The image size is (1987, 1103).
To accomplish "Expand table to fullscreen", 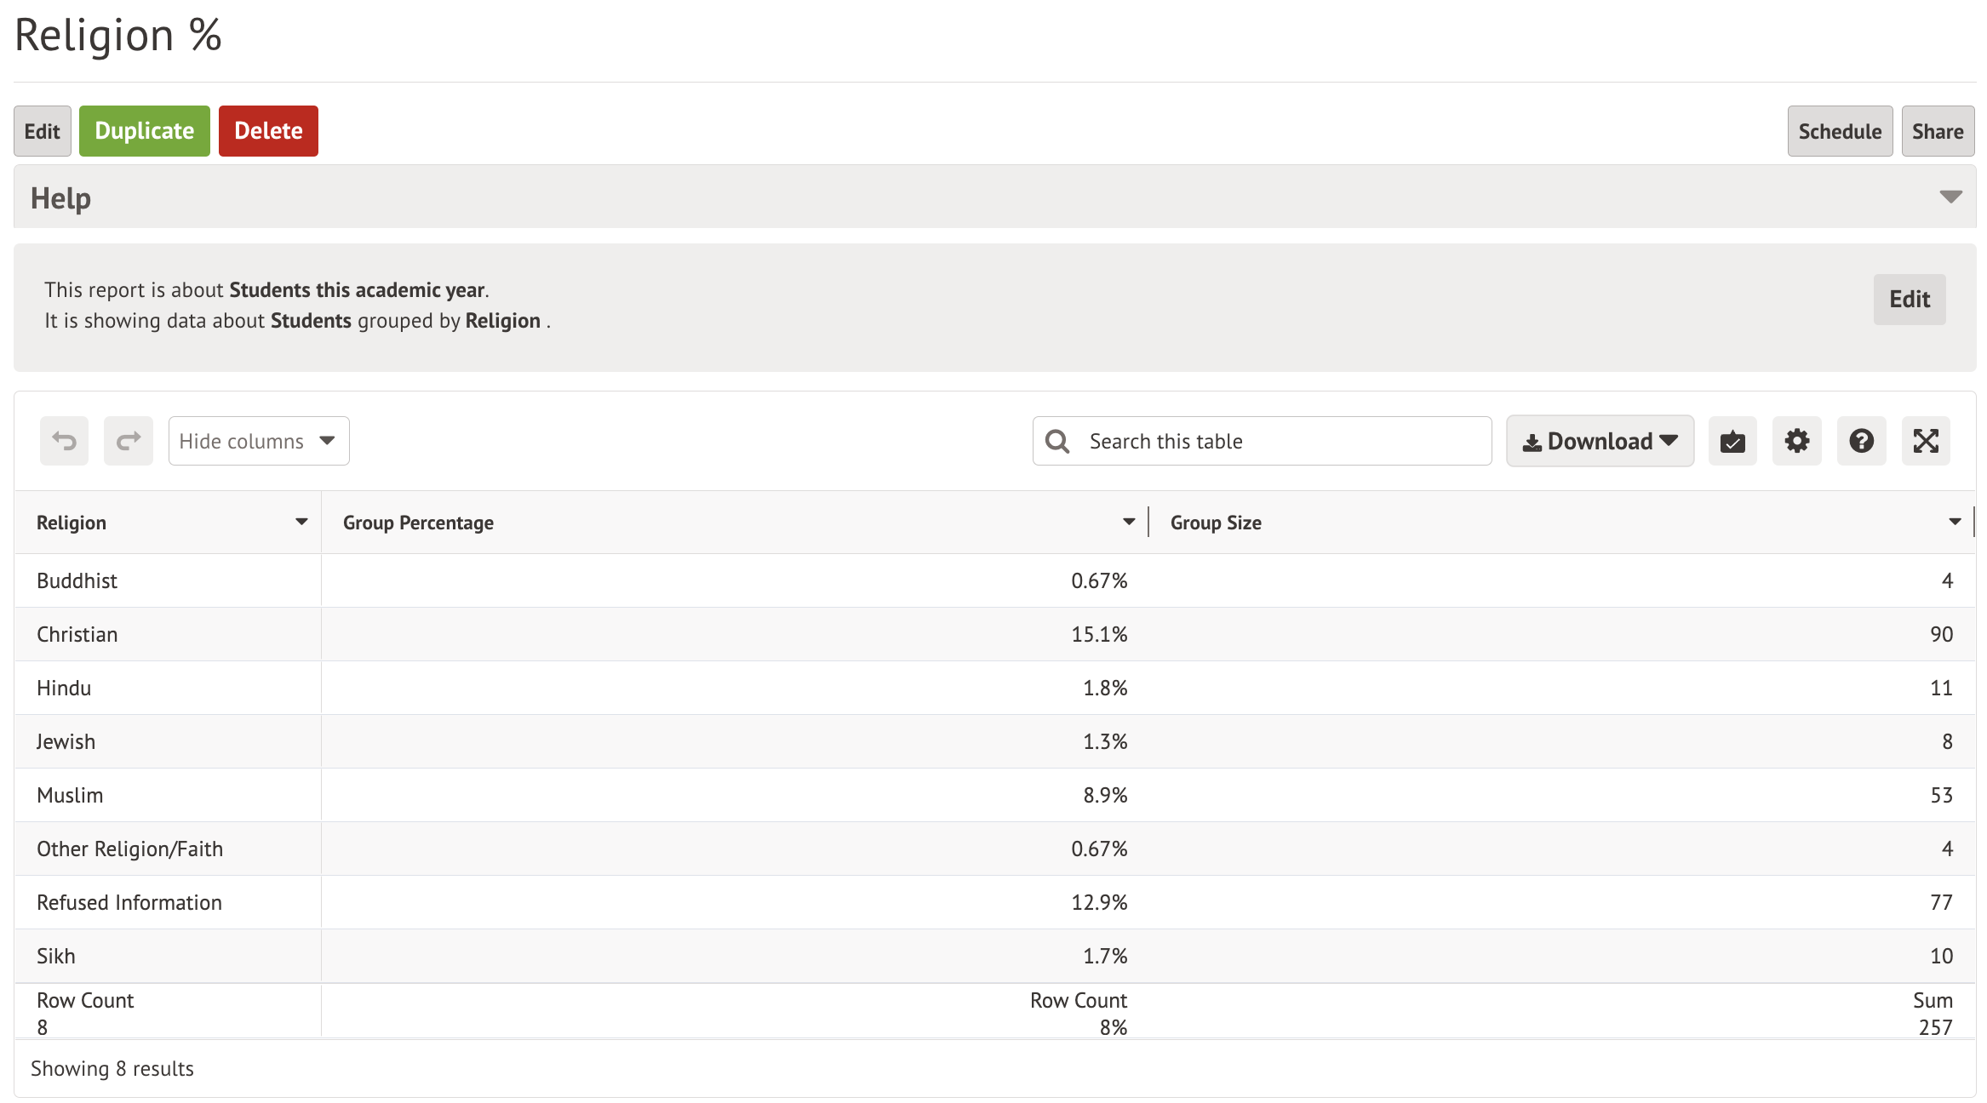I will click(x=1926, y=441).
